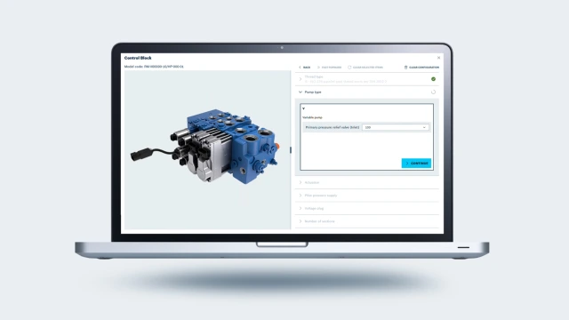Click the Fast Forward button
569x320 pixels.
point(329,68)
